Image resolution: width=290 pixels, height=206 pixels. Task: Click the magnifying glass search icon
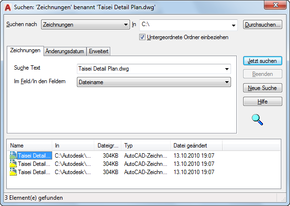point(257,120)
